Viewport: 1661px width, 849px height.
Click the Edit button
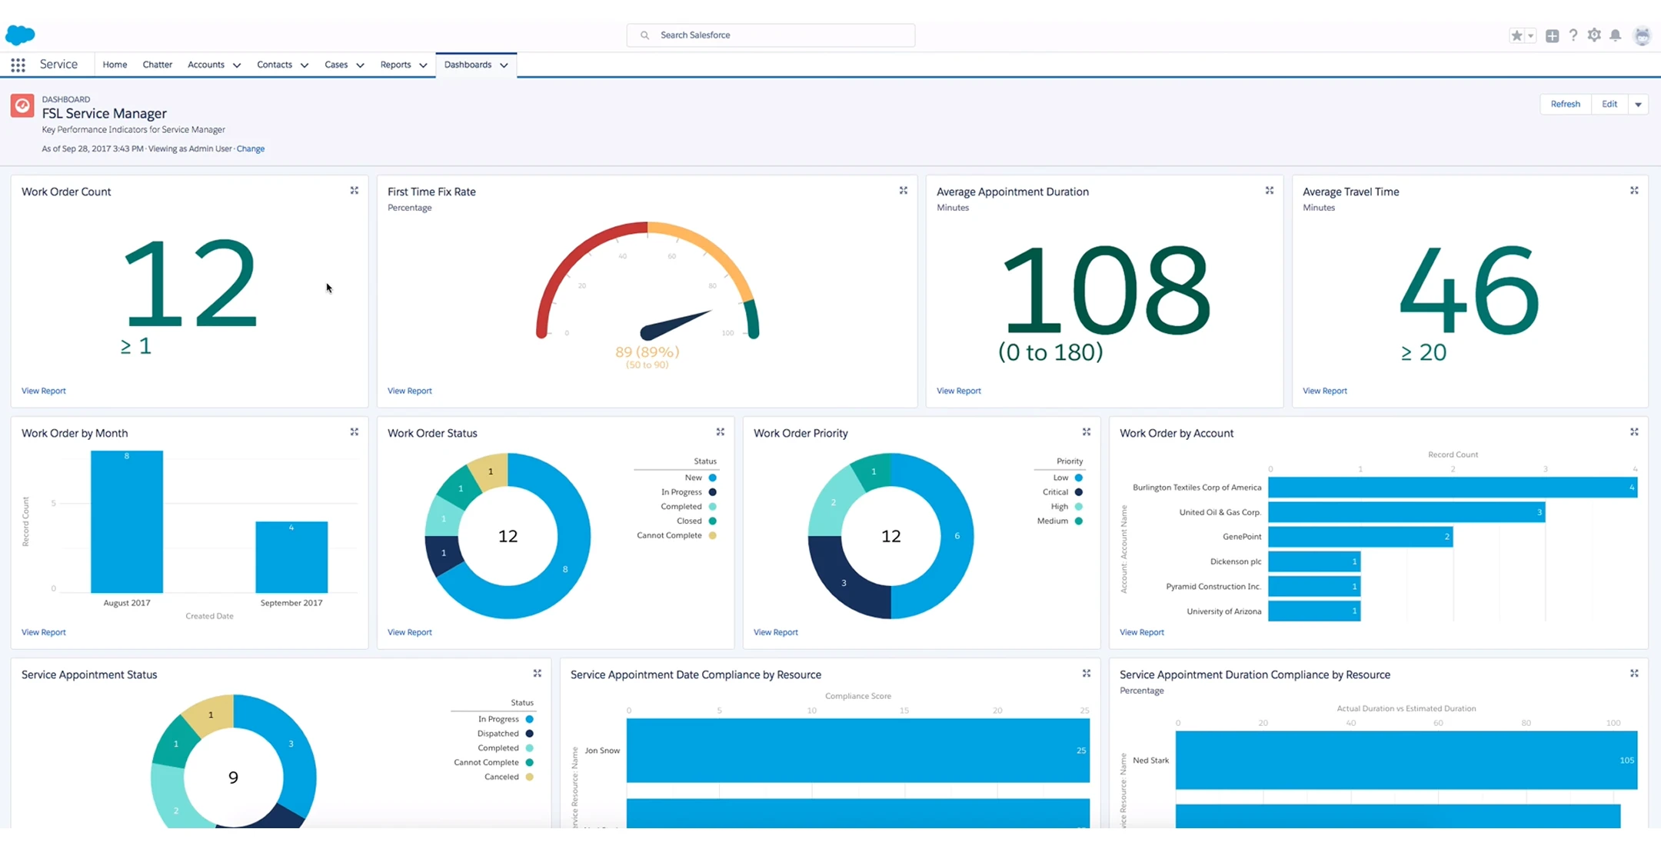click(x=1609, y=105)
